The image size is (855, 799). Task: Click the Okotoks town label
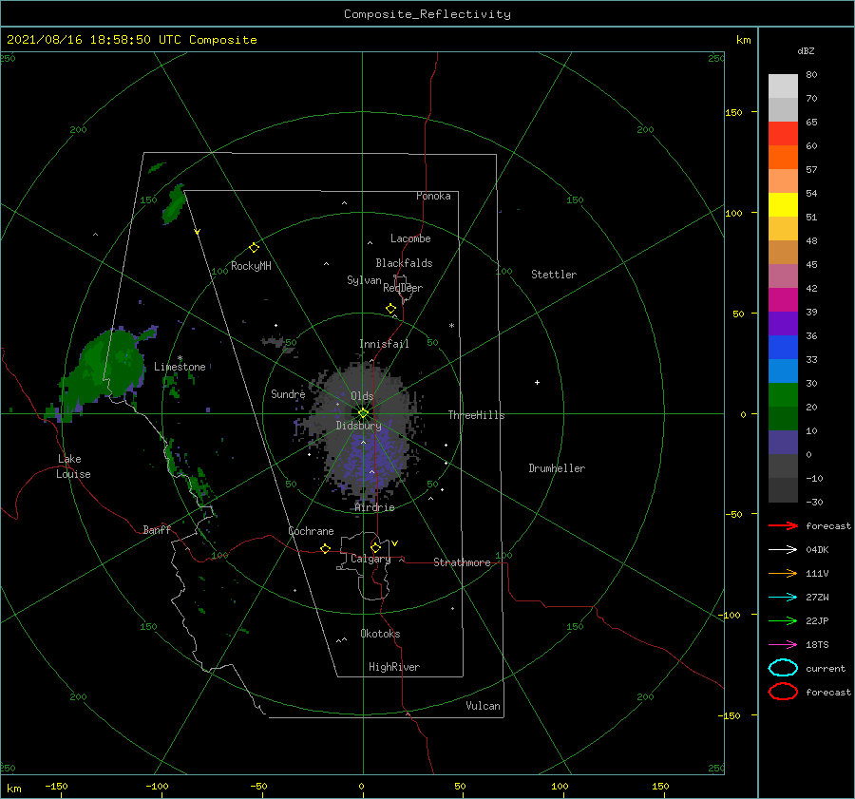point(380,634)
